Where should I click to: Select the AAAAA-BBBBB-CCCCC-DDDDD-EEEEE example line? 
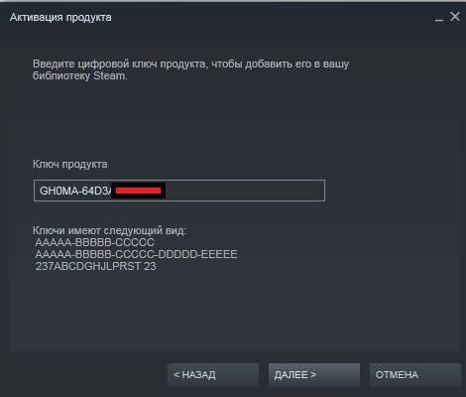(x=136, y=254)
